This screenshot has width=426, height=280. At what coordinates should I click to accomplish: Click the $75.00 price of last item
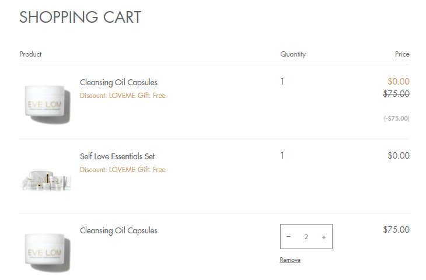396,229
